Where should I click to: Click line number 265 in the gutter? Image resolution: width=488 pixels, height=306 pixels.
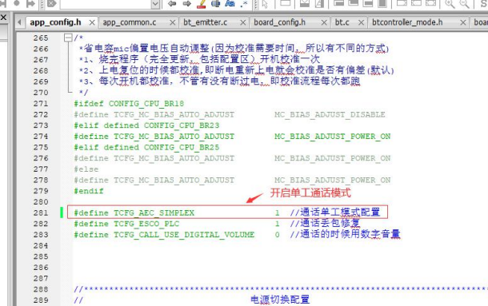[x=41, y=38]
